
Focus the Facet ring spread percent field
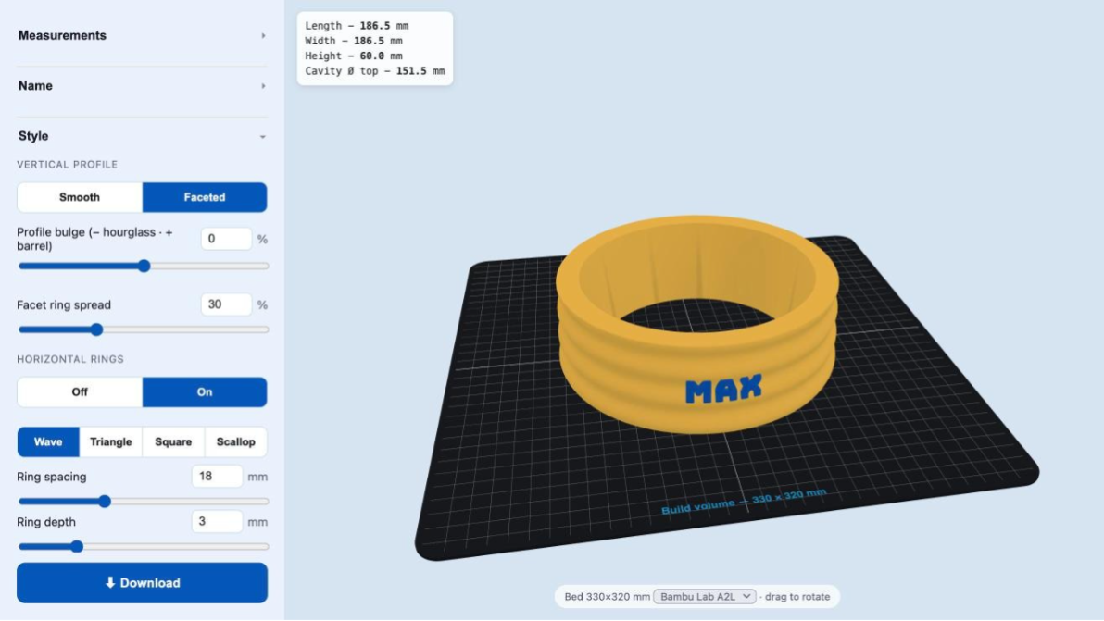[226, 304]
